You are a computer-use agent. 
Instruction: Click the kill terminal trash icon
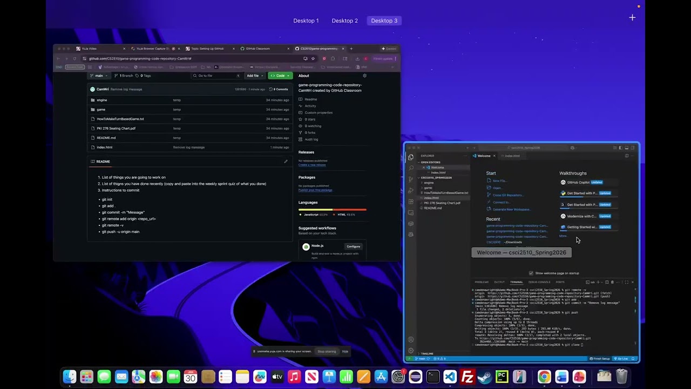pyautogui.click(x=612, y=282)
